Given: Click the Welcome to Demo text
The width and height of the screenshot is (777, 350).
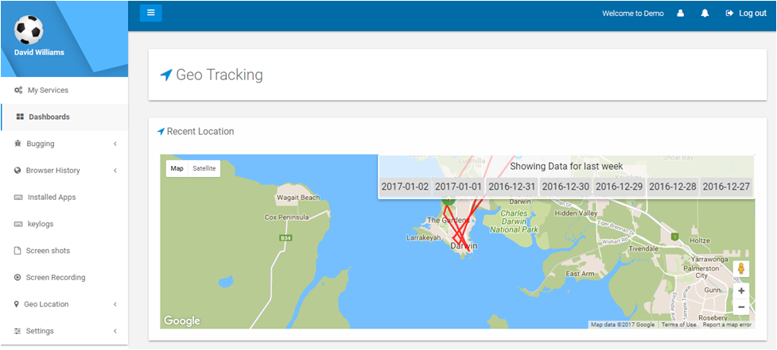Looking at the screenshot, I should [633, 13].
